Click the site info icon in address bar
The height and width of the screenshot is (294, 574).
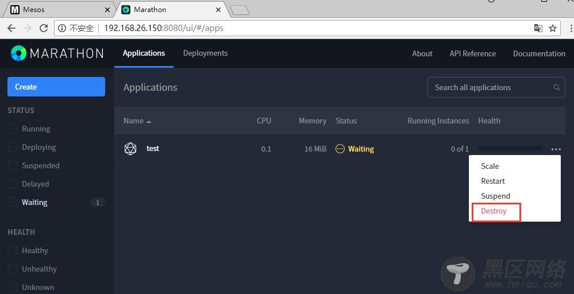point(62,28)
